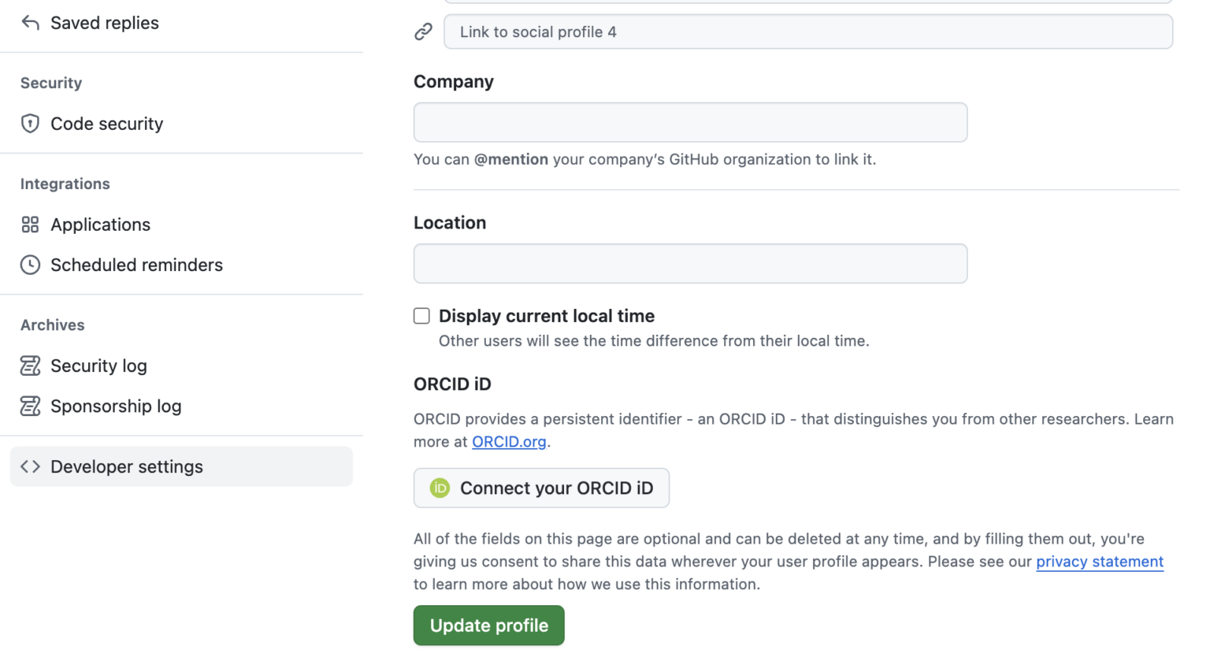This screenshot has width=1210, height=672.
Task: Click the Code security shield icon
Action: point(30,124)
